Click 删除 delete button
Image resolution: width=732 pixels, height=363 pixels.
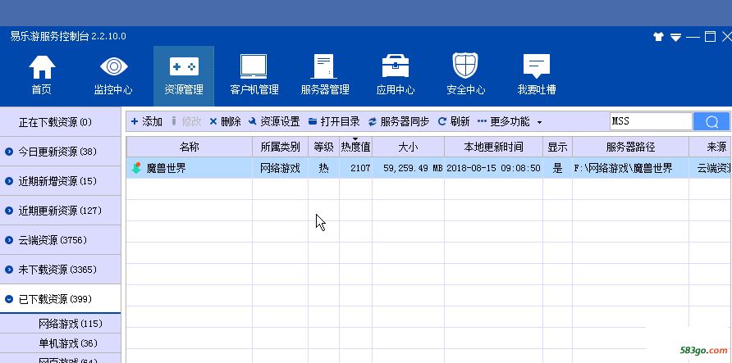(225, 121)
